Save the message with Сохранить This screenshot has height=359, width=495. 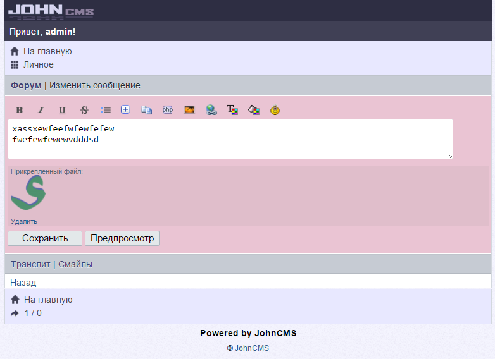coord(45,238)
